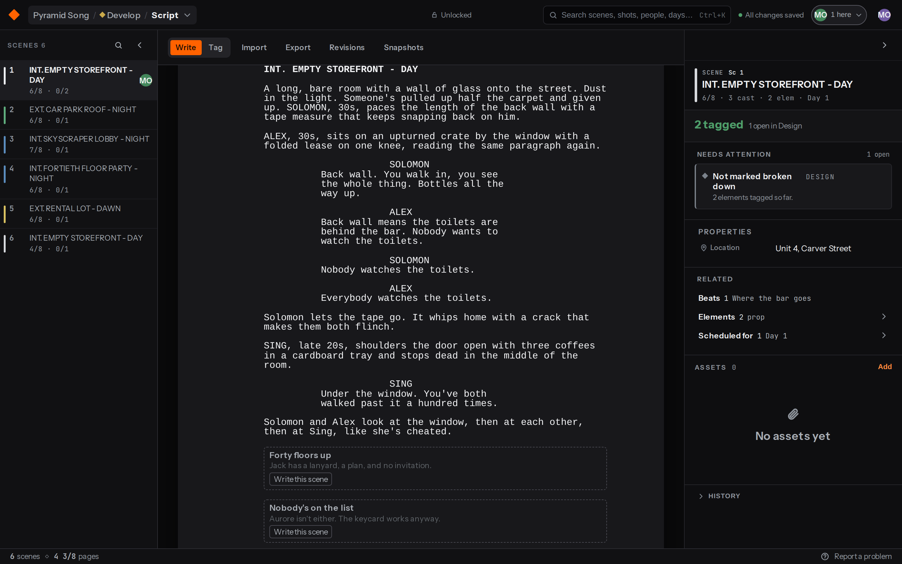
Task: Click the MO user avatar at top right
Action: [x=884, y=15]
